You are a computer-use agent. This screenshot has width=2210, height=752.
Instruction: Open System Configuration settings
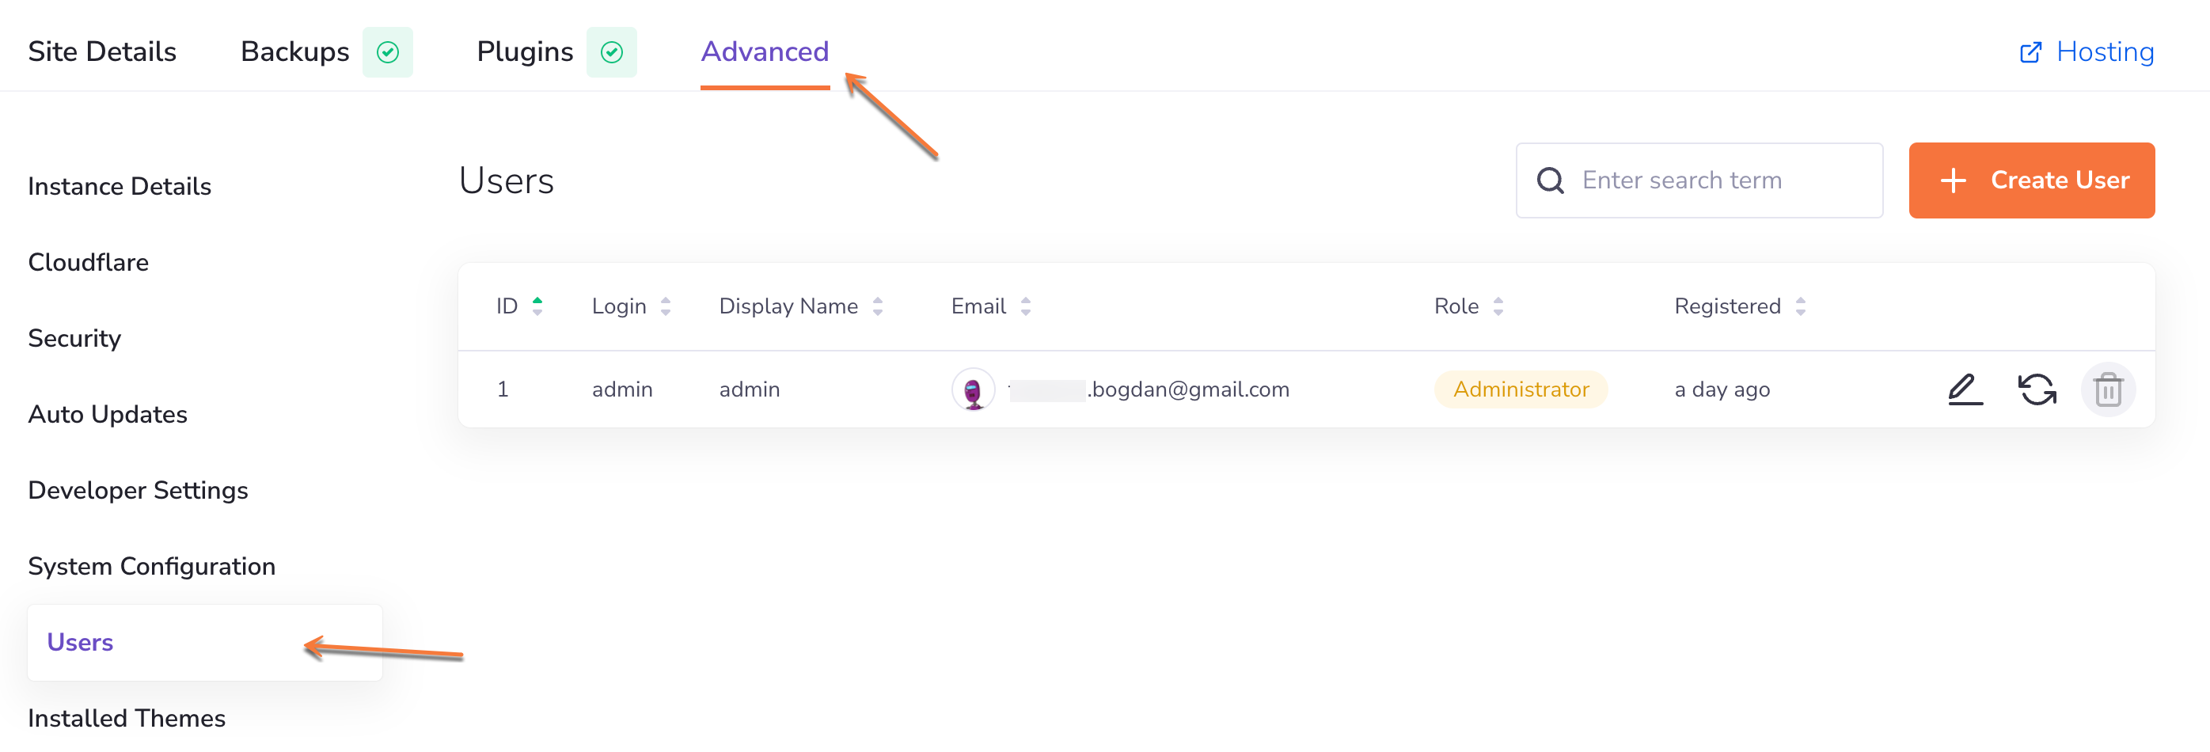(151, 566)
